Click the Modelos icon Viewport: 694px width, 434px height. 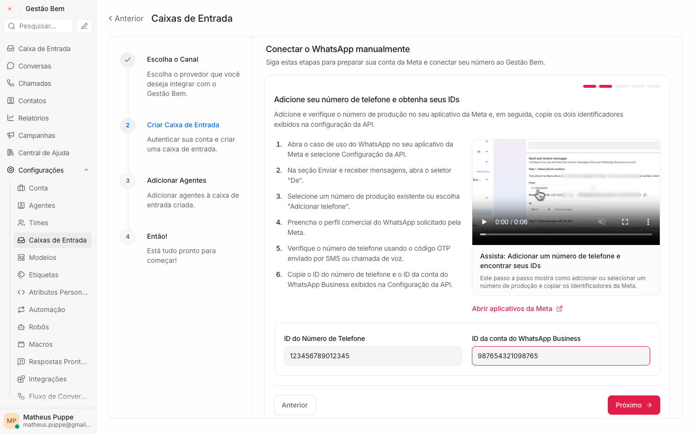(21, 258)
